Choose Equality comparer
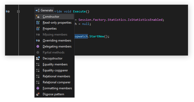Viewport: 194px width, 102px height. click(54, 70)
